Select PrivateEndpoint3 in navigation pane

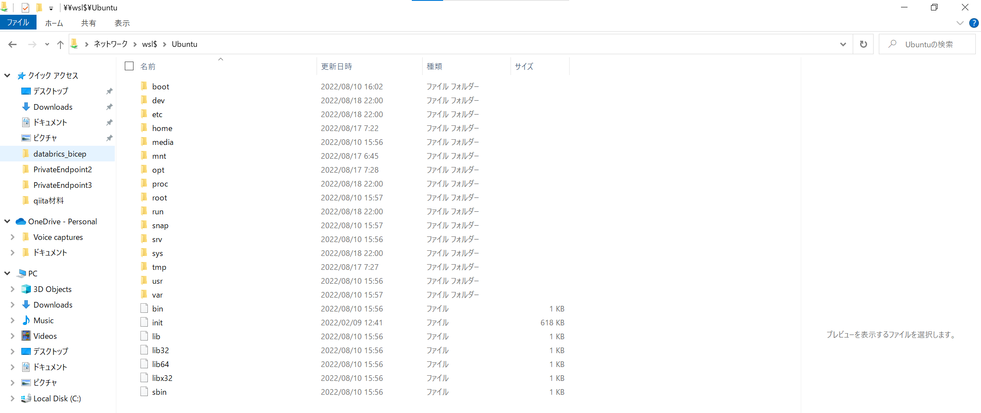click(x=63, y=185)
